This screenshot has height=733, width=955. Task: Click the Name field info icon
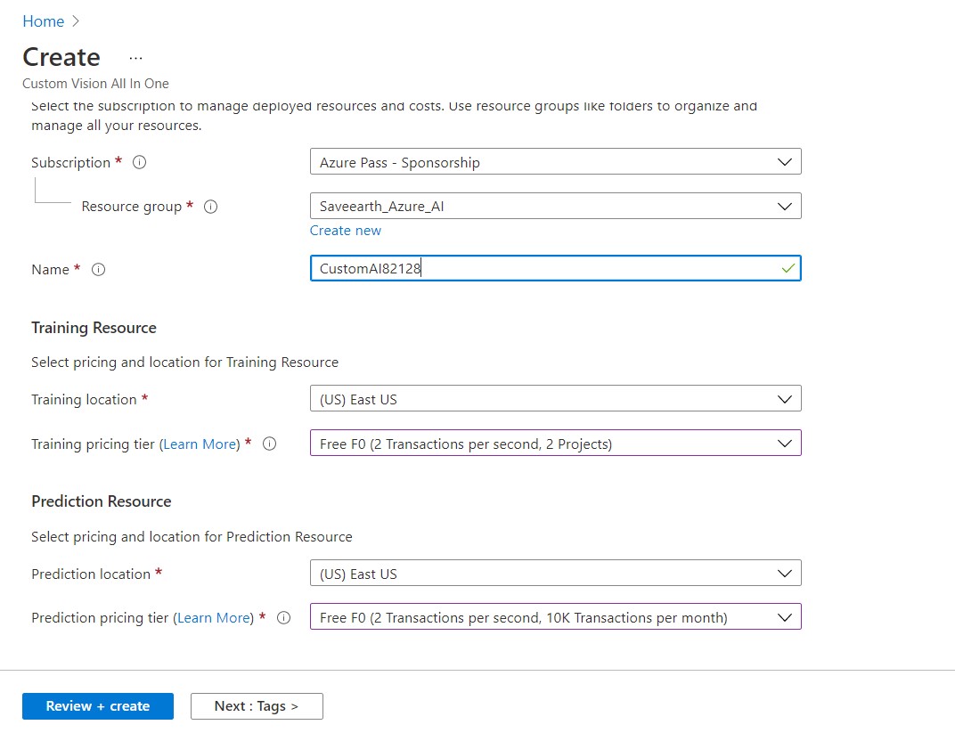[99, 270]
